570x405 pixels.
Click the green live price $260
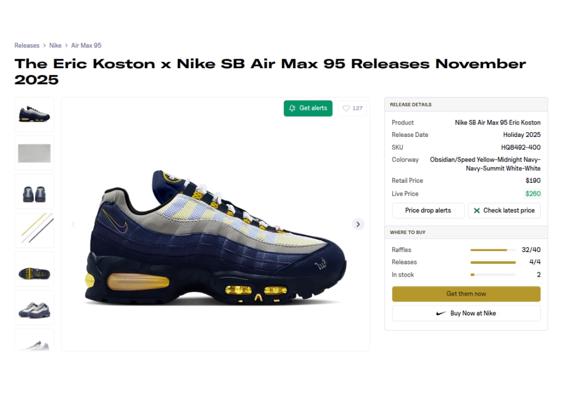(533, 194)
